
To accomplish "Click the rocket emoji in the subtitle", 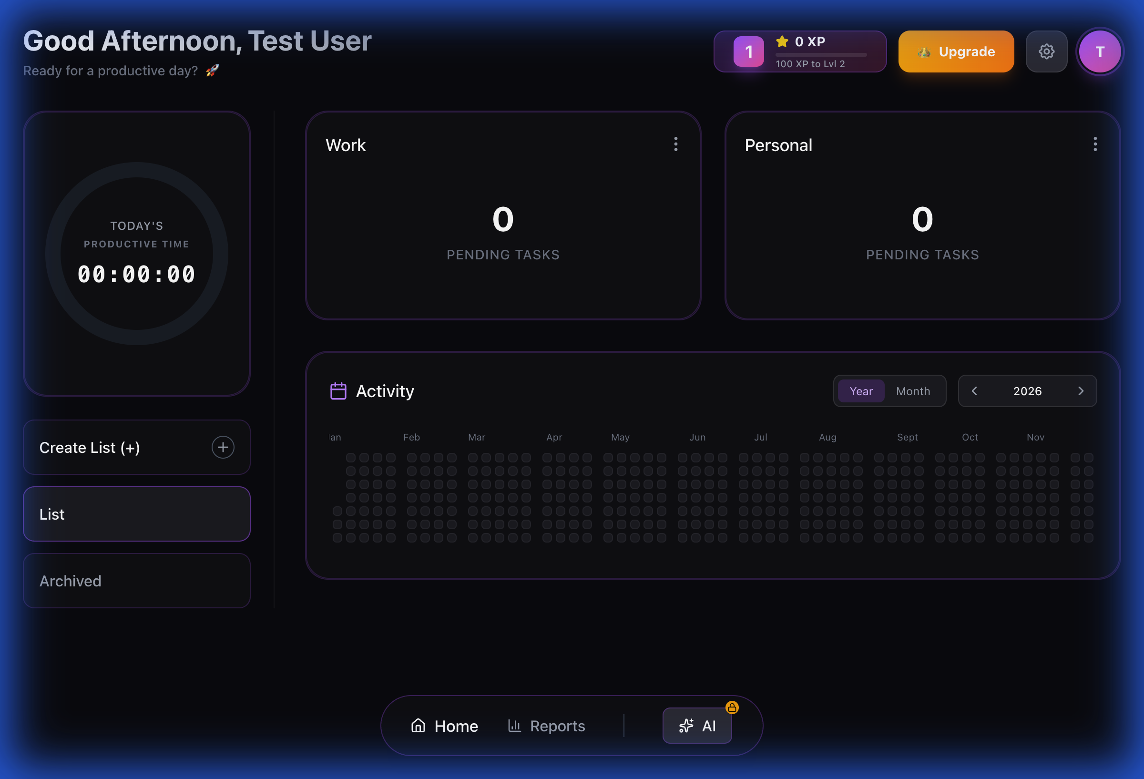I will point(212,71).
